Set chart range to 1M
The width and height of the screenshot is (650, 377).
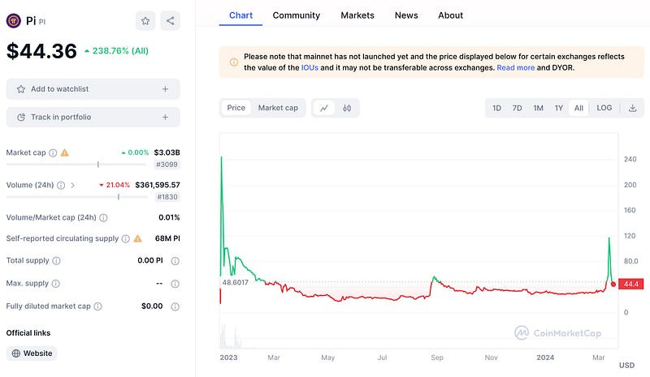pos(538,108)
